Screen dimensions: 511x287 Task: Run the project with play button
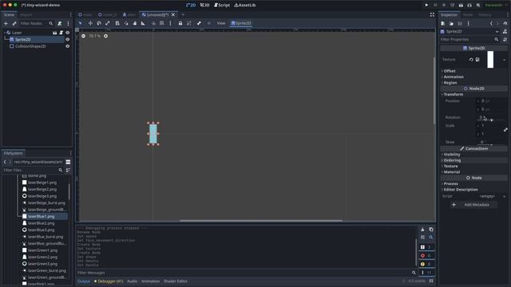426,5
